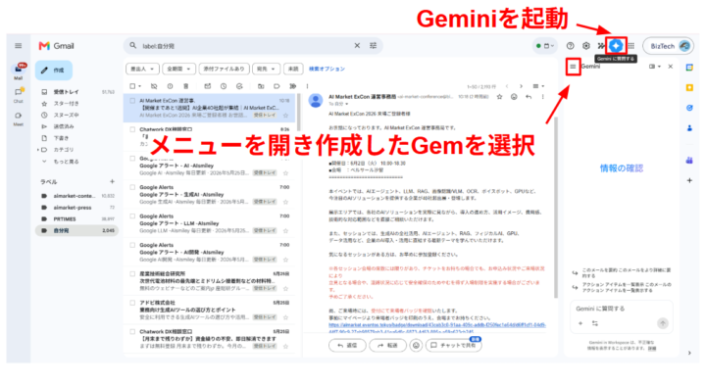Click the archive icon in mail toolbar

pos(154,86)
